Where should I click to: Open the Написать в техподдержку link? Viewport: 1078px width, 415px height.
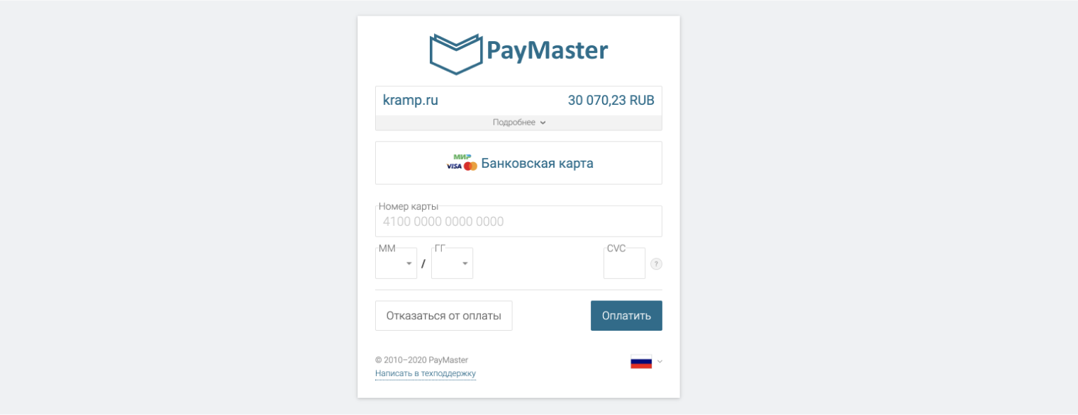[426, 373]
